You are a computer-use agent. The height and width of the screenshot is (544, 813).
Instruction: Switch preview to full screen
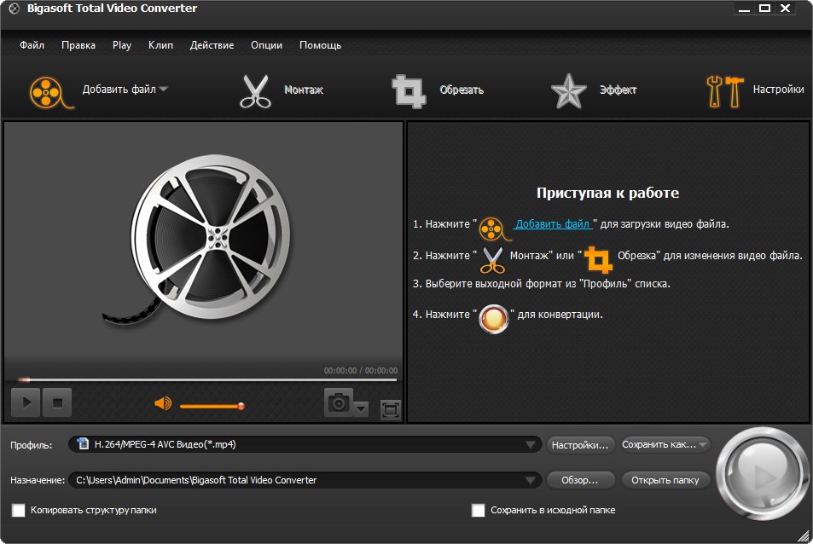pyautogui.click(x=391, y=410)
